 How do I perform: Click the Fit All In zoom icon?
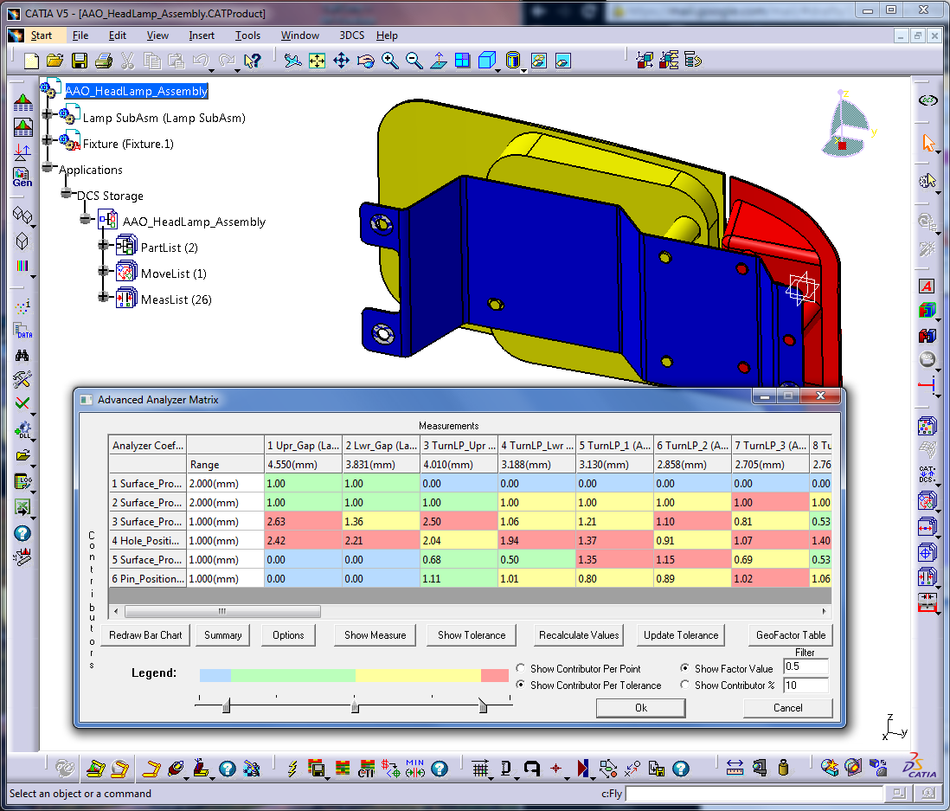coord(317,61)
